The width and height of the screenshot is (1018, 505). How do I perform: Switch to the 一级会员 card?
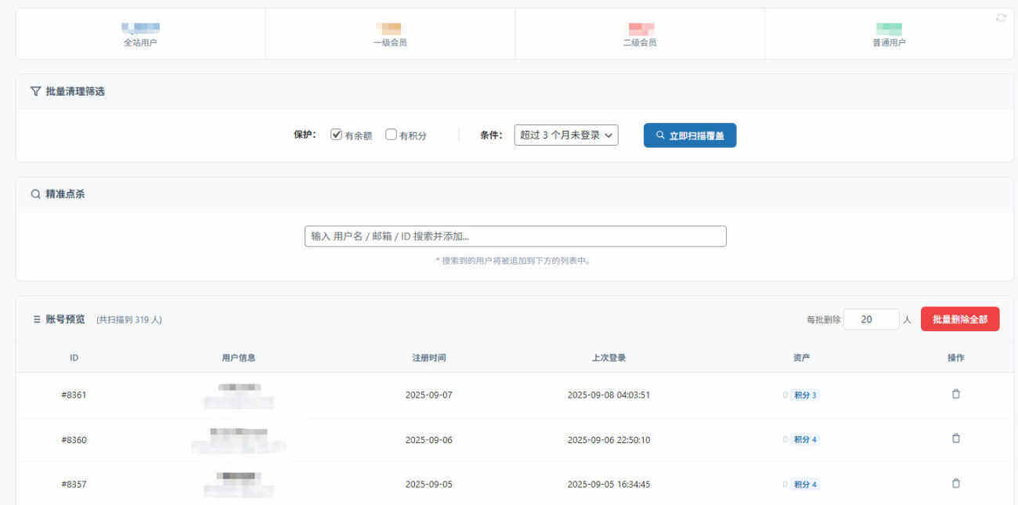(389, 34)
